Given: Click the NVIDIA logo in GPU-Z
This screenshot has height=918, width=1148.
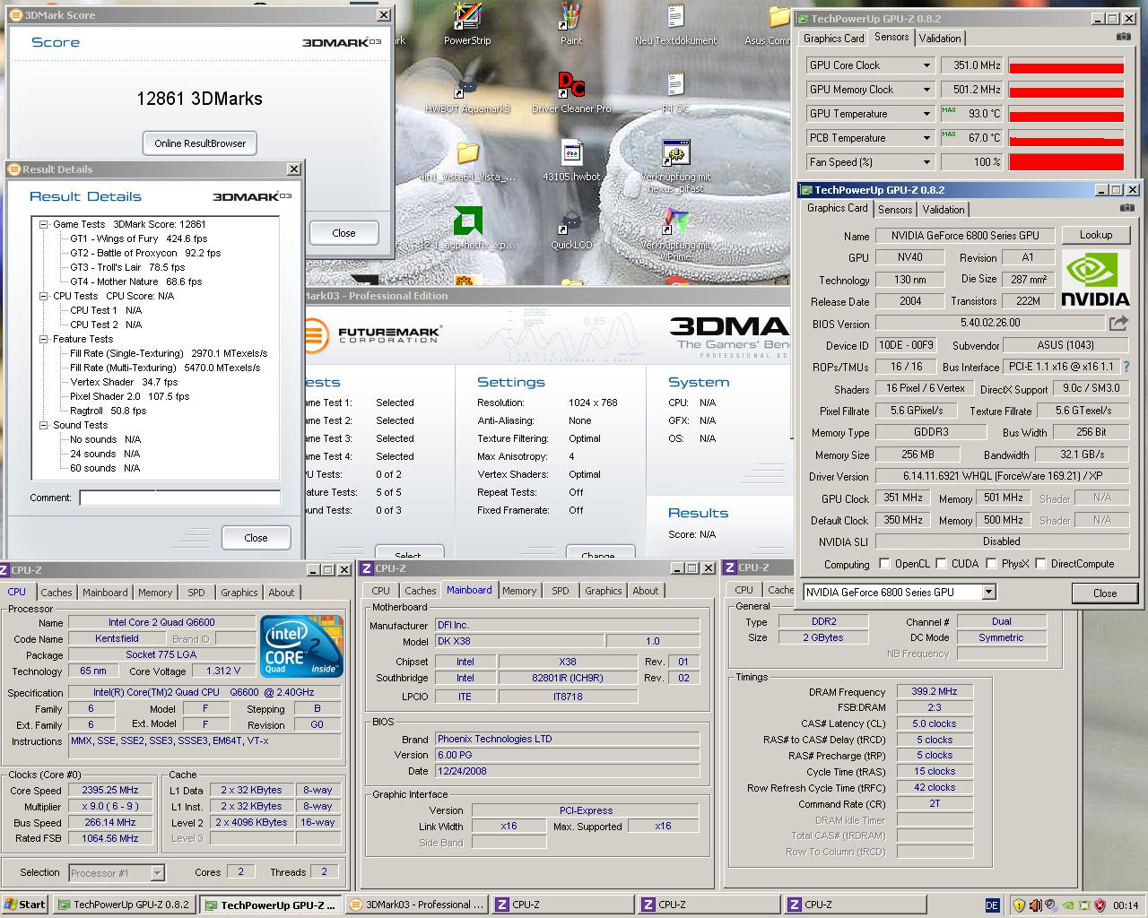Looking at the screenshot, I should point(1093,278).
